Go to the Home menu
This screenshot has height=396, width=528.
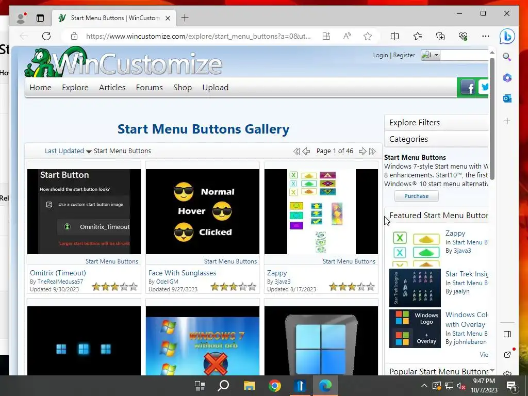pos(40,88)
